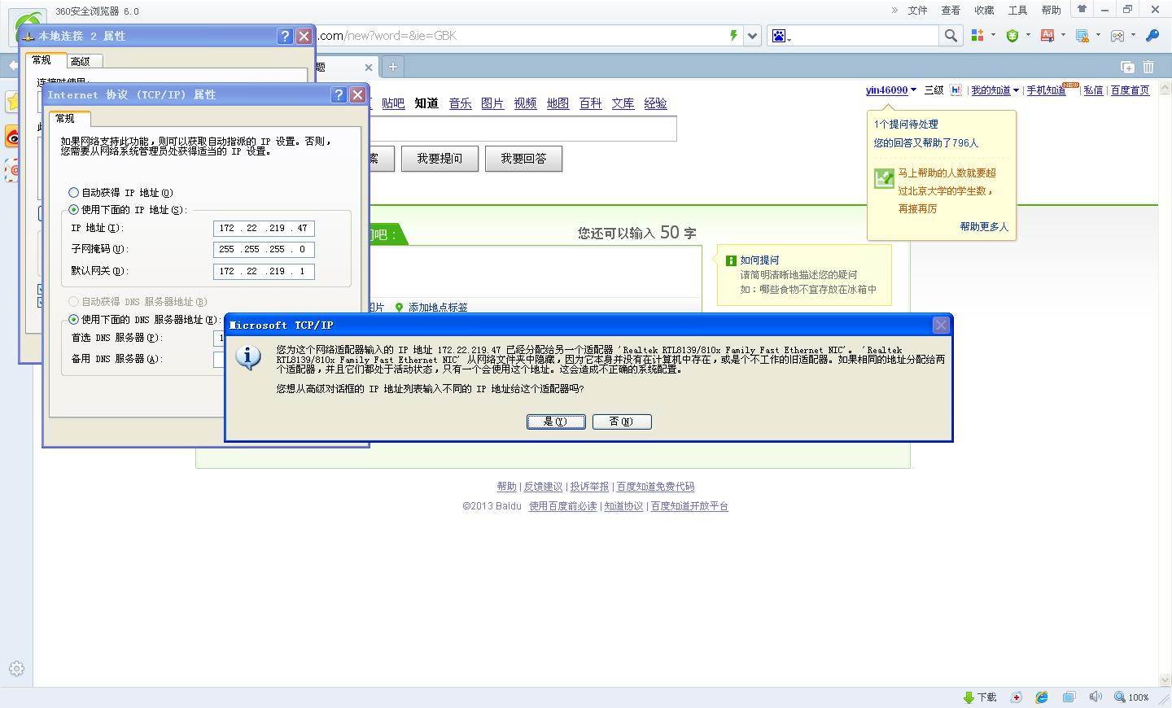1172x708 pixels.
Task: Open the 地图 link in Baidu navigation
Action: [558, 103]
